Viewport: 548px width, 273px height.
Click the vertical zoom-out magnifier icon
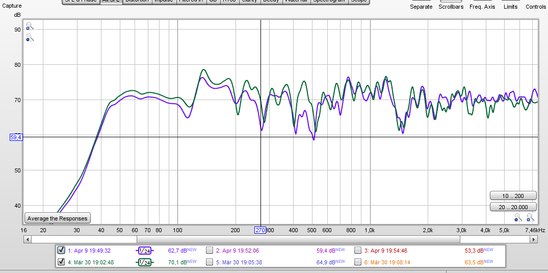[x=30, y=37]
